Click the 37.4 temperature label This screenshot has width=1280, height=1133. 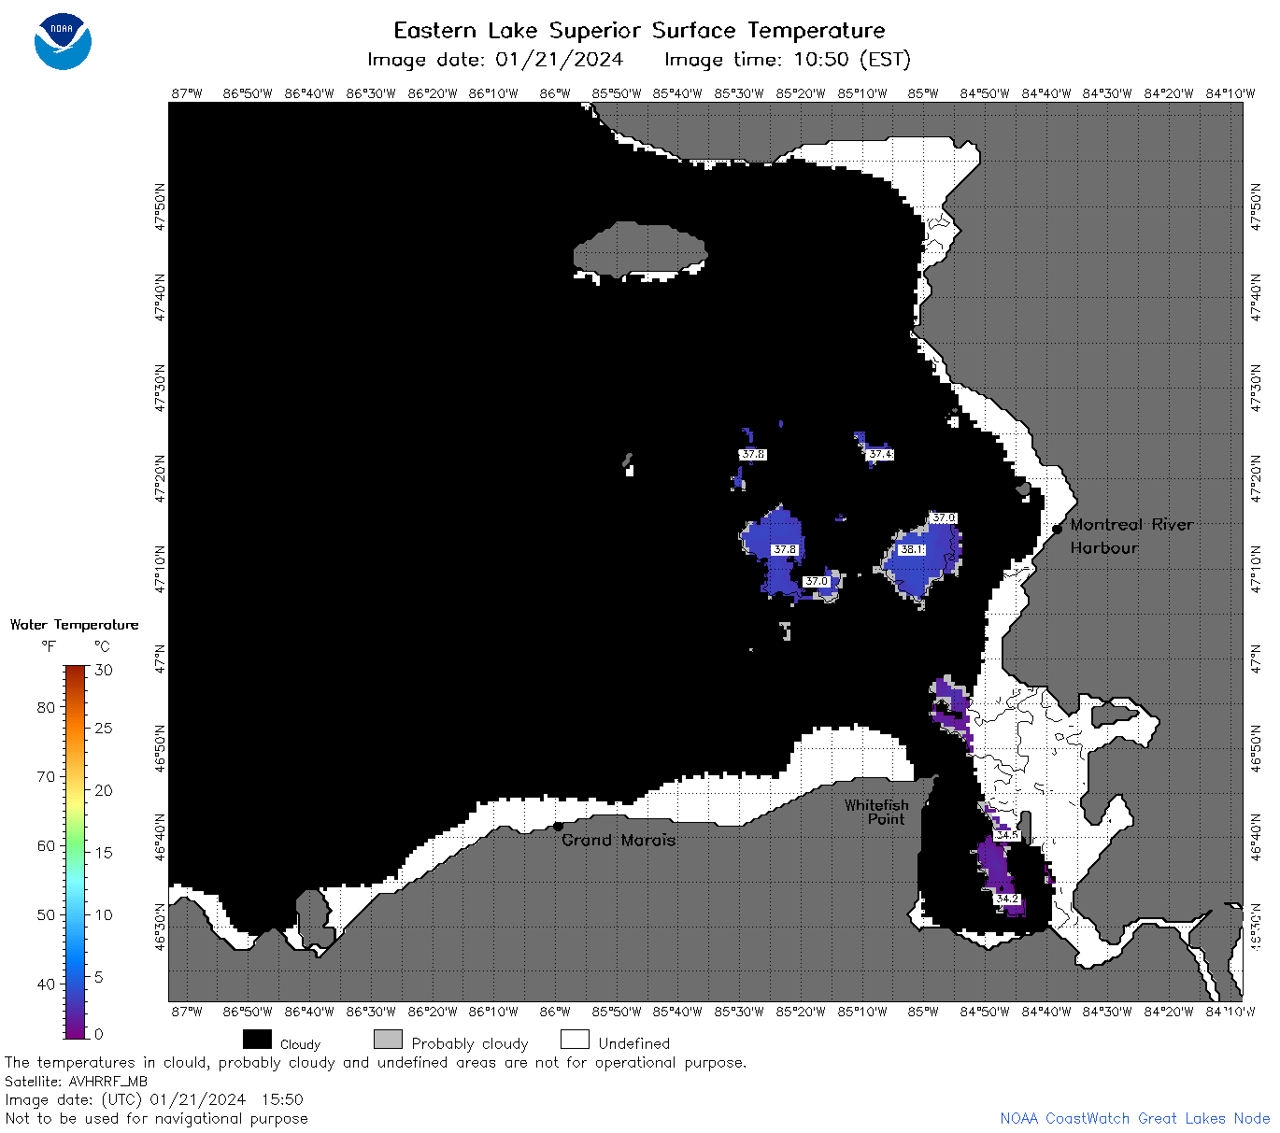click(x=879, y=455)
